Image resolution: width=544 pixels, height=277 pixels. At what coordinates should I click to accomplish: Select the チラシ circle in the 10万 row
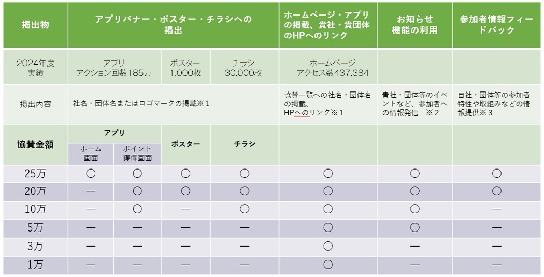(x=245, y=209)
